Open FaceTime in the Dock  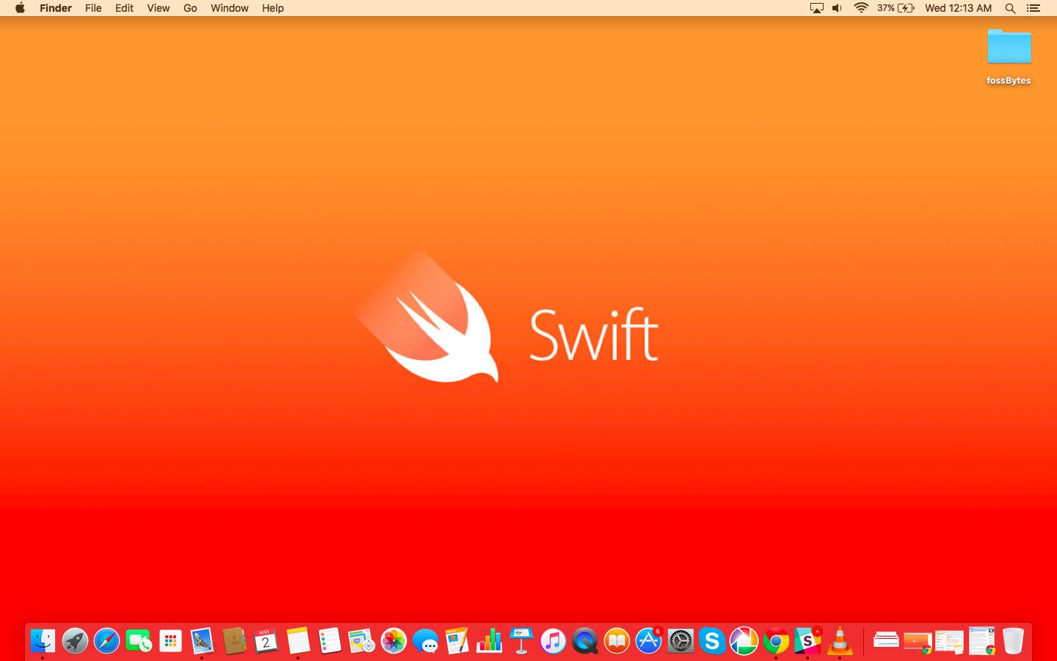[x=139, y=641]
